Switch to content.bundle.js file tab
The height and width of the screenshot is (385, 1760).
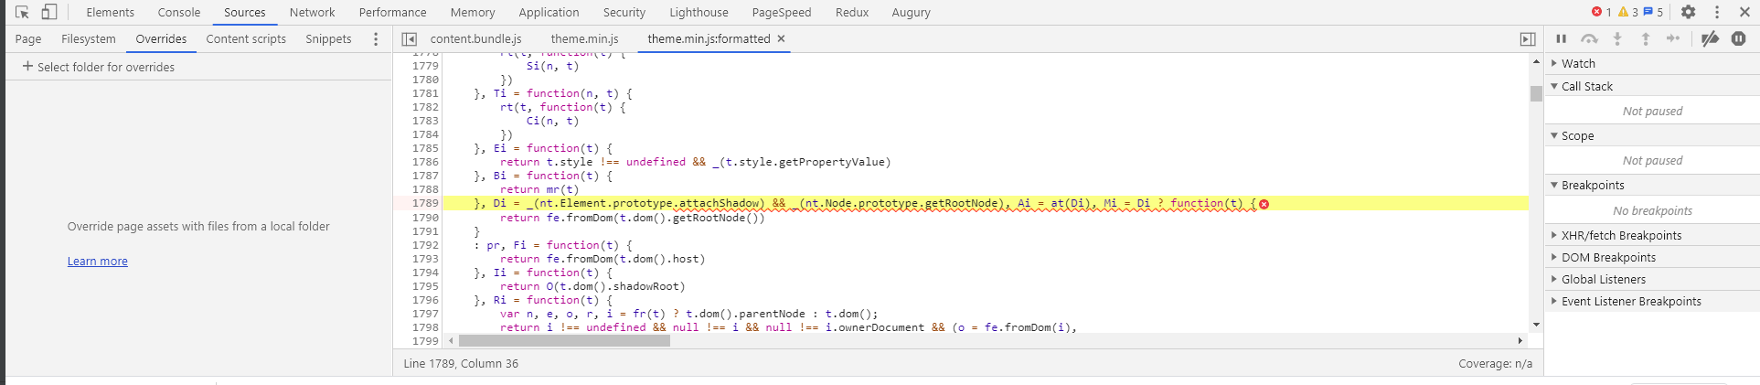point(475,38)
